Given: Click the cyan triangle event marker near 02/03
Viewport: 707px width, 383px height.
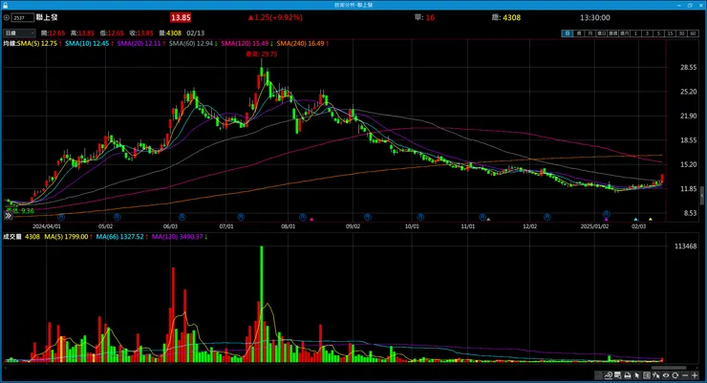Looking at the screenshot, I should coord(635,220).
